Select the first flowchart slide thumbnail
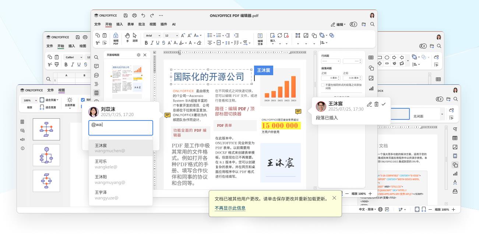This screenshot has height=241, width=479. [46, 129]
